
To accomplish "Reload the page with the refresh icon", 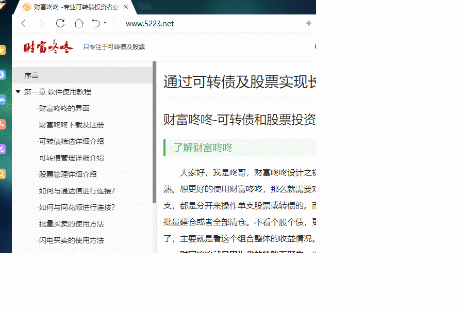I will coord(60,23).
